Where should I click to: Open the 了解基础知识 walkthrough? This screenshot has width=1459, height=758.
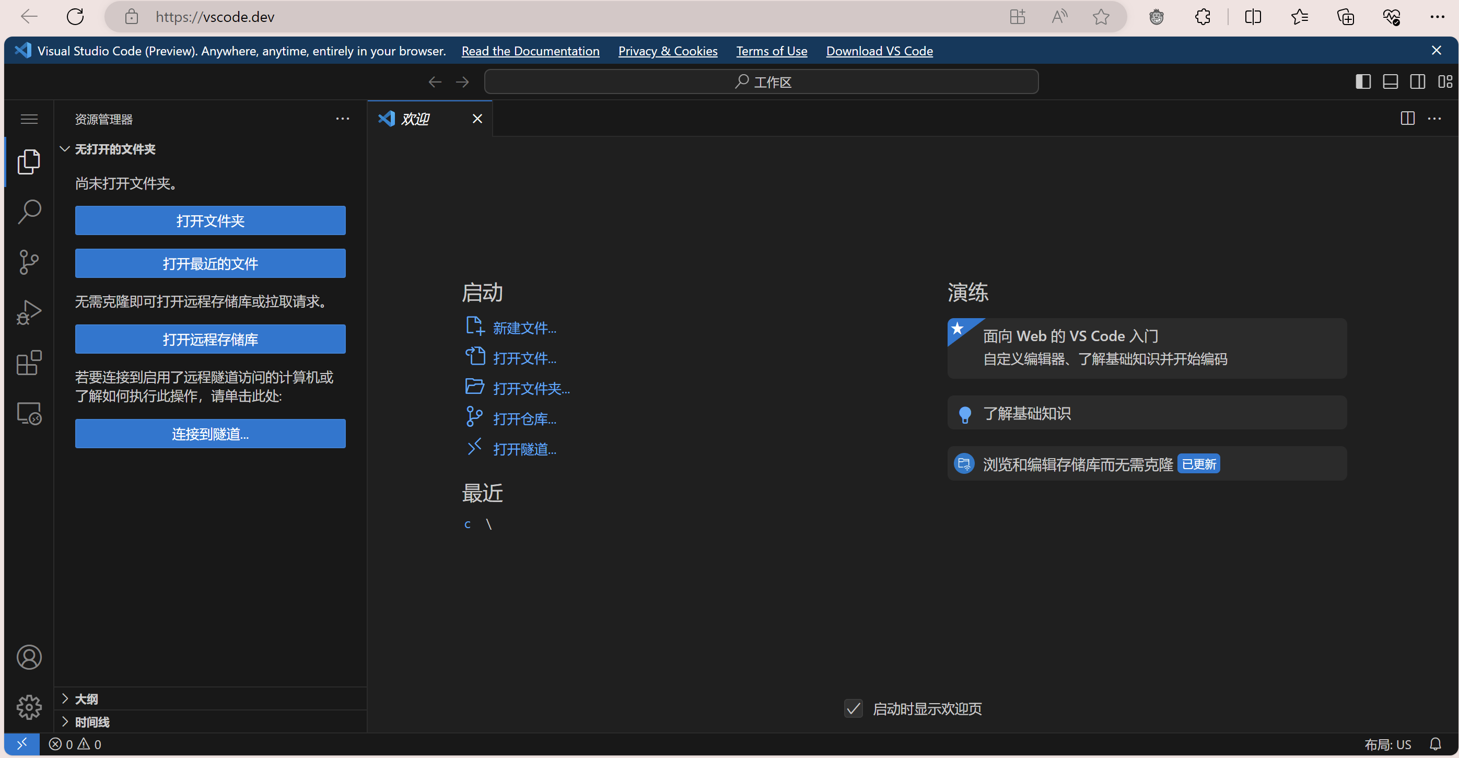tap(1147, 413)
